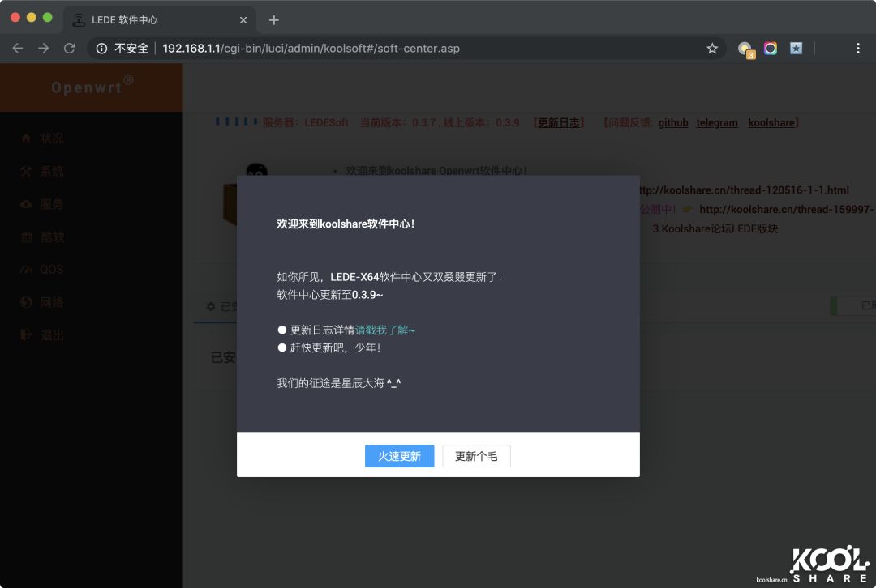Open the Chrome three-dot menu
The image size is (876, 588).
[858, 48]
